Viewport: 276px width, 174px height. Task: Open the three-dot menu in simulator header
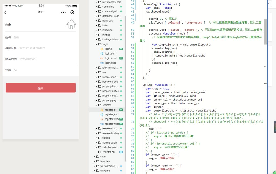click(63, 12)
